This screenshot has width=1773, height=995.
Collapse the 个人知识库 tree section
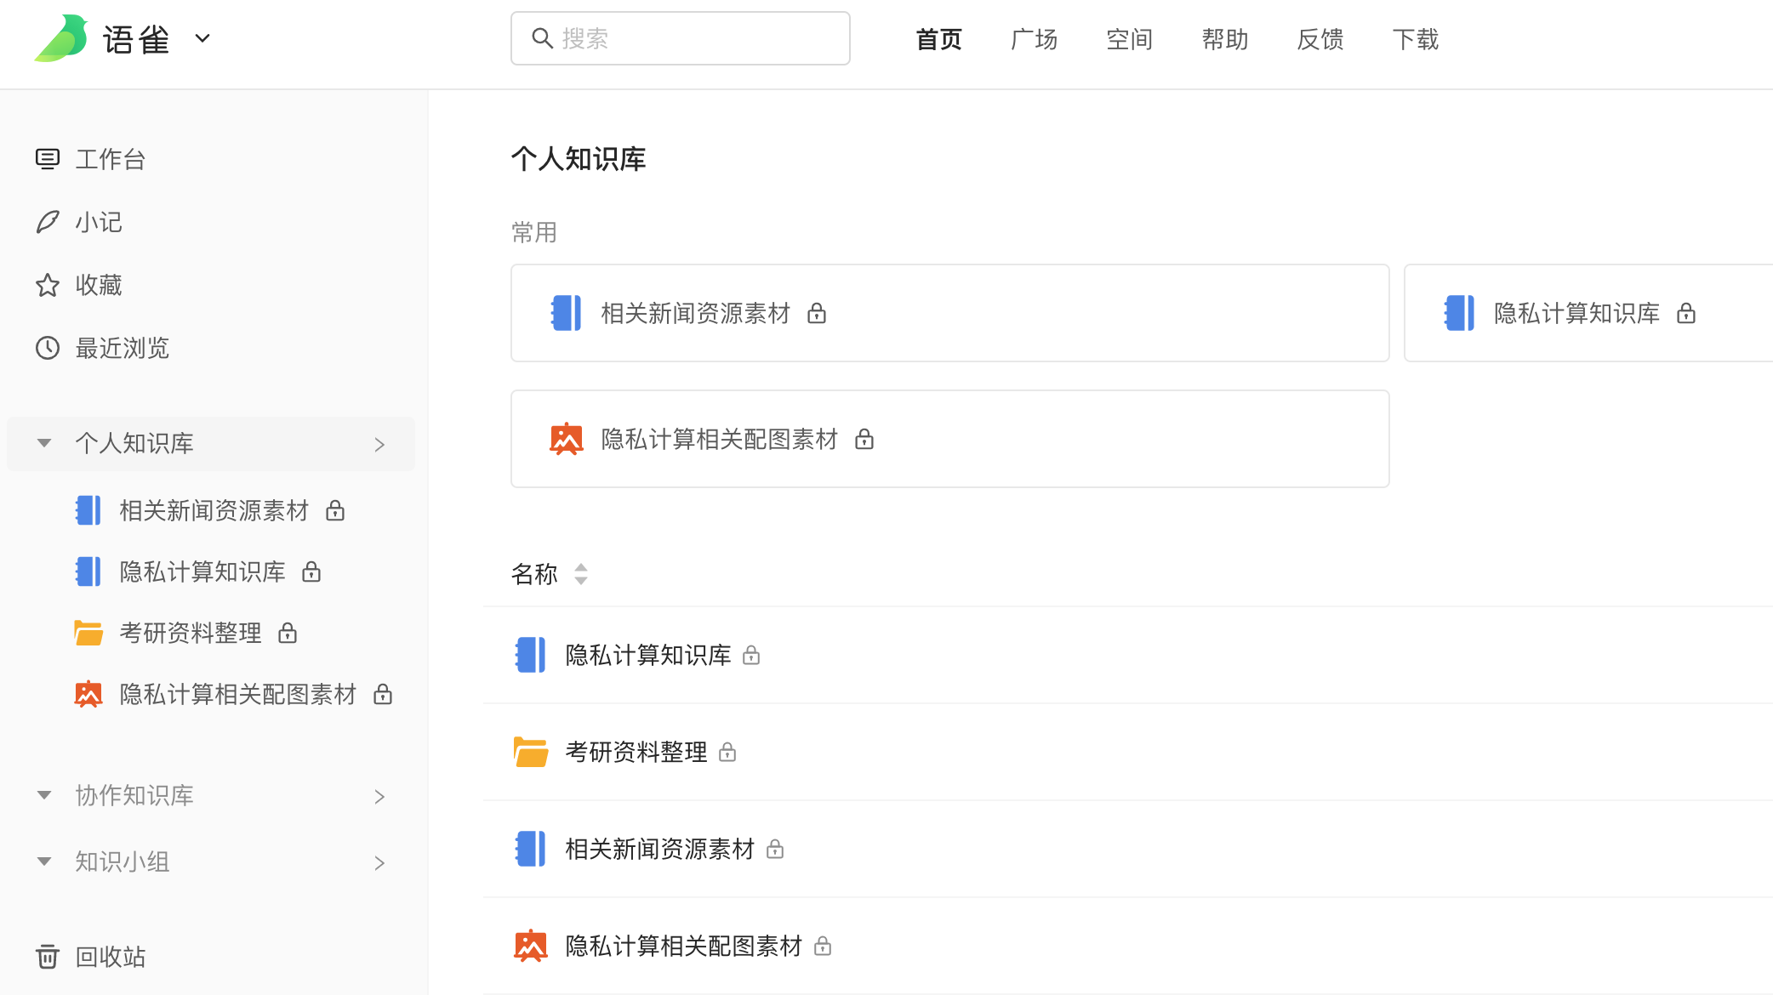coord(44,443)
